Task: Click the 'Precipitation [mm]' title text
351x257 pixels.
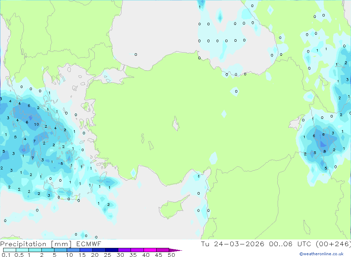Action: (x=36, y=244)
